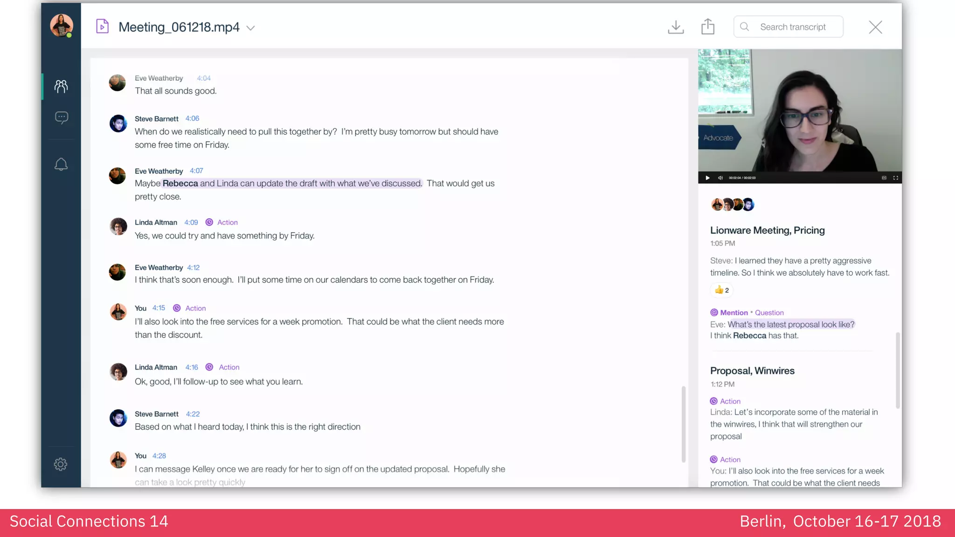Open the Mention tag in Lionware summary
This screenshot has width=955, height=537.
[729, 313]
